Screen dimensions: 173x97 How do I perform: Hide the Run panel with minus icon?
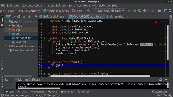pyautogui.click(x=166, y=80)
